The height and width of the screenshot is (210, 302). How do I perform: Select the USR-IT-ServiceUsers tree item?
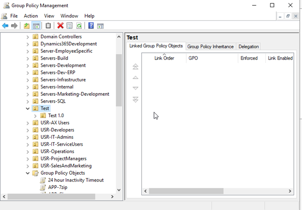click(x=61, y=144)
